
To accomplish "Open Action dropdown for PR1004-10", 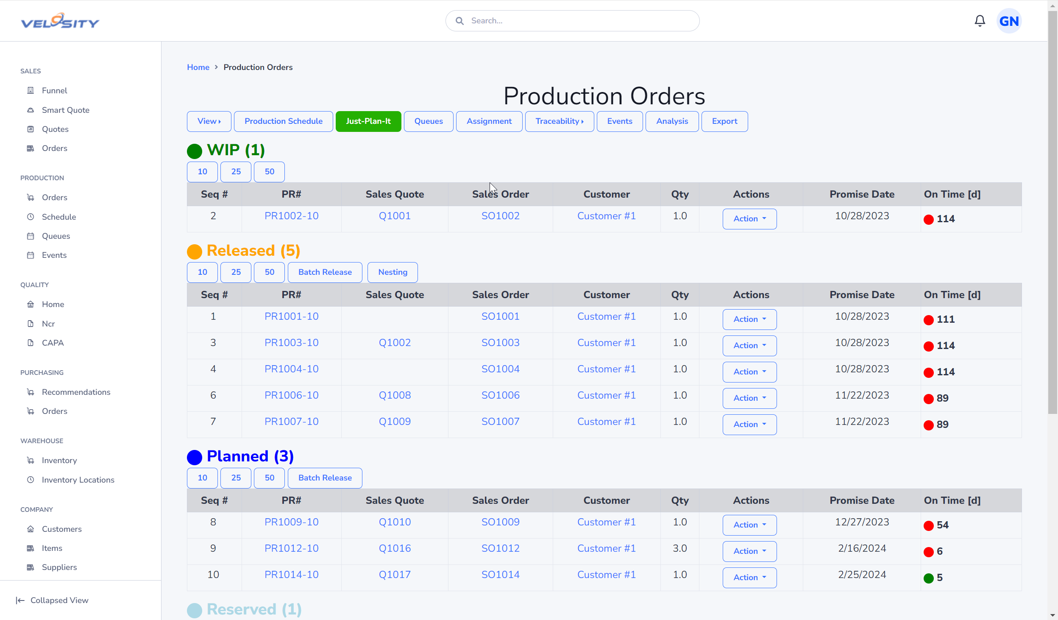I will pos(749,372).
